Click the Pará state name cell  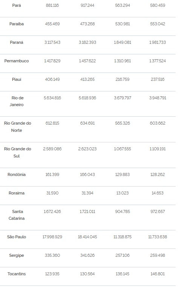pos(17,6)
